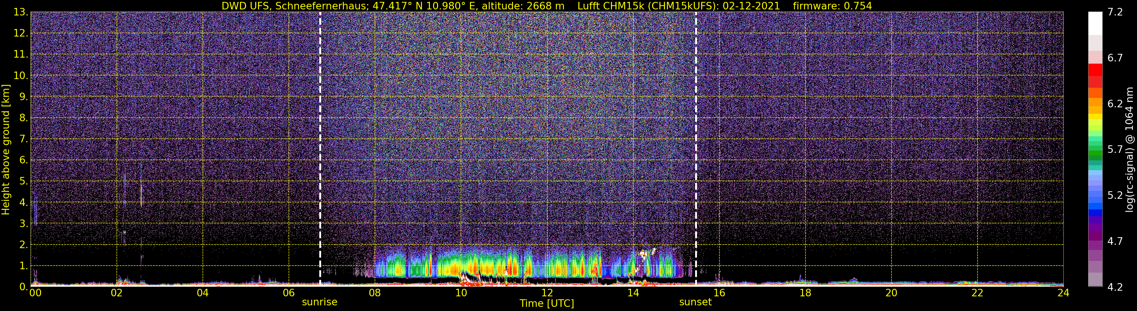The image size is (1137, 311).
Task: Click the x-axis tick label '10'
Action: click(461, 293)
